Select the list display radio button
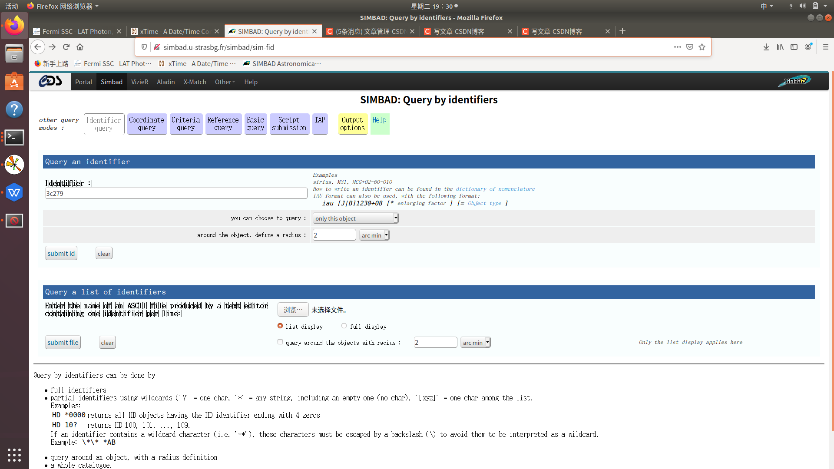834x469 pixels. 280,326
